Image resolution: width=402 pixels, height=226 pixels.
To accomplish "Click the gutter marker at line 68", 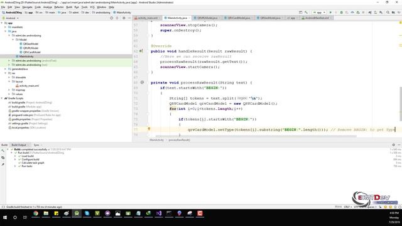I will coord(143,82).
